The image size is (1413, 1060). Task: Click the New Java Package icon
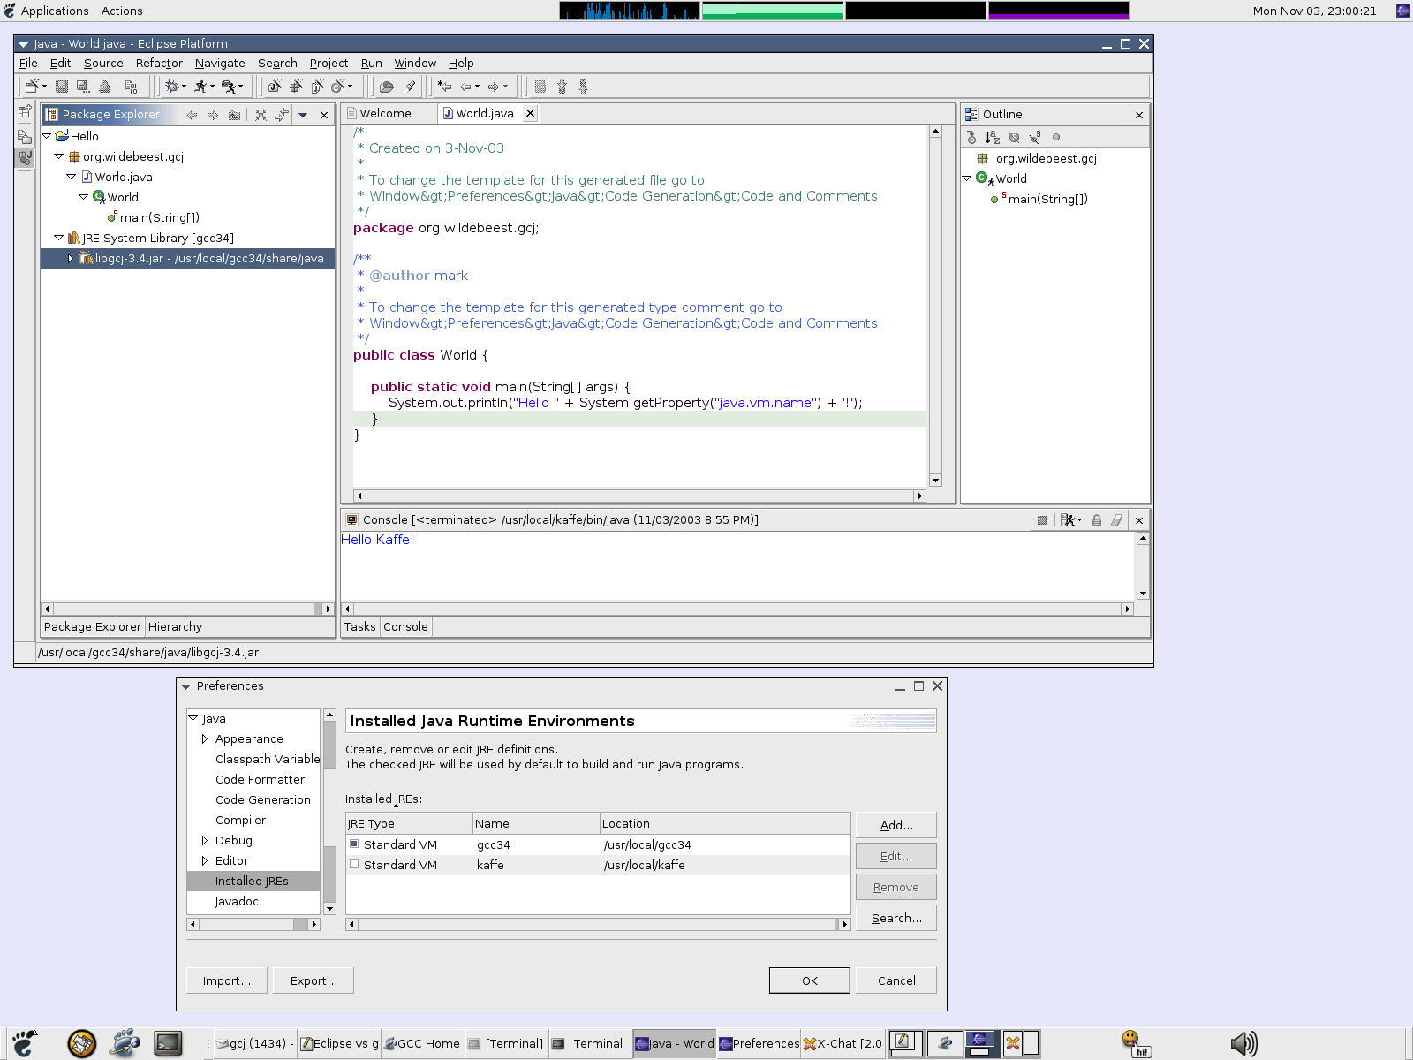296,87
